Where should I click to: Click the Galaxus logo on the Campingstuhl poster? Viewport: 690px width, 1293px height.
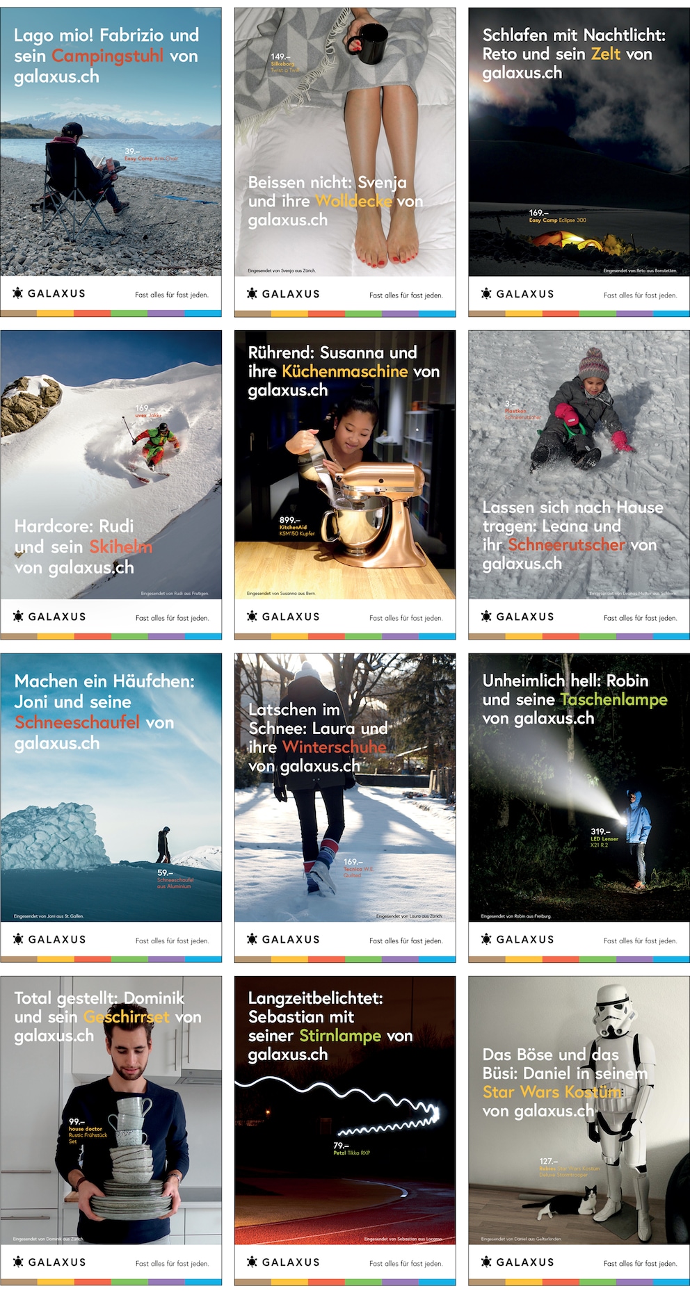[x=49, y=293]
